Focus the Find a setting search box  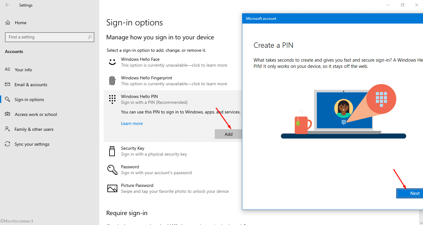[x=50, y=37]
